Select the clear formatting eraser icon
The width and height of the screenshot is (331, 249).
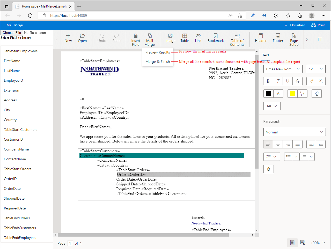(x=316, y=93)
